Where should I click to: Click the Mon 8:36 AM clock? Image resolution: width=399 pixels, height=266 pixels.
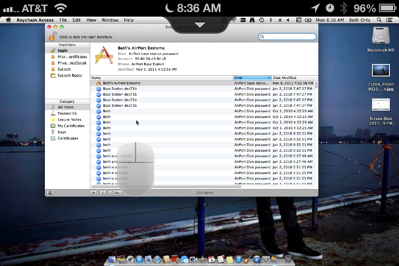330,20
